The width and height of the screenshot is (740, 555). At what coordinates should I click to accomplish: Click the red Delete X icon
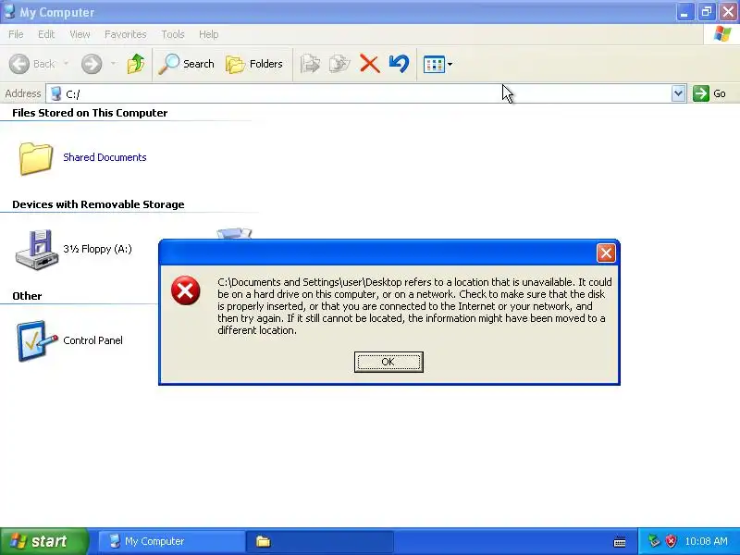tap(369, 64)
